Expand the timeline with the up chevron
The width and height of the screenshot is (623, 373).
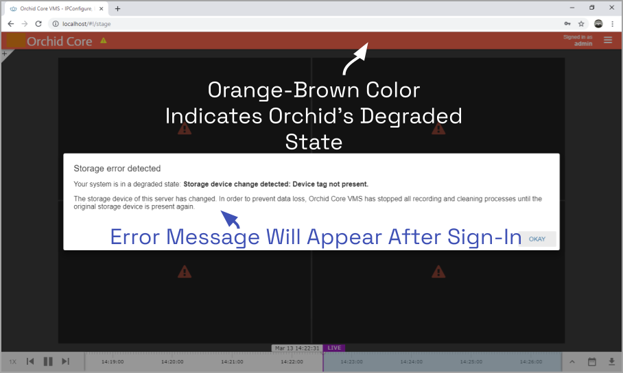coord(572,362)
